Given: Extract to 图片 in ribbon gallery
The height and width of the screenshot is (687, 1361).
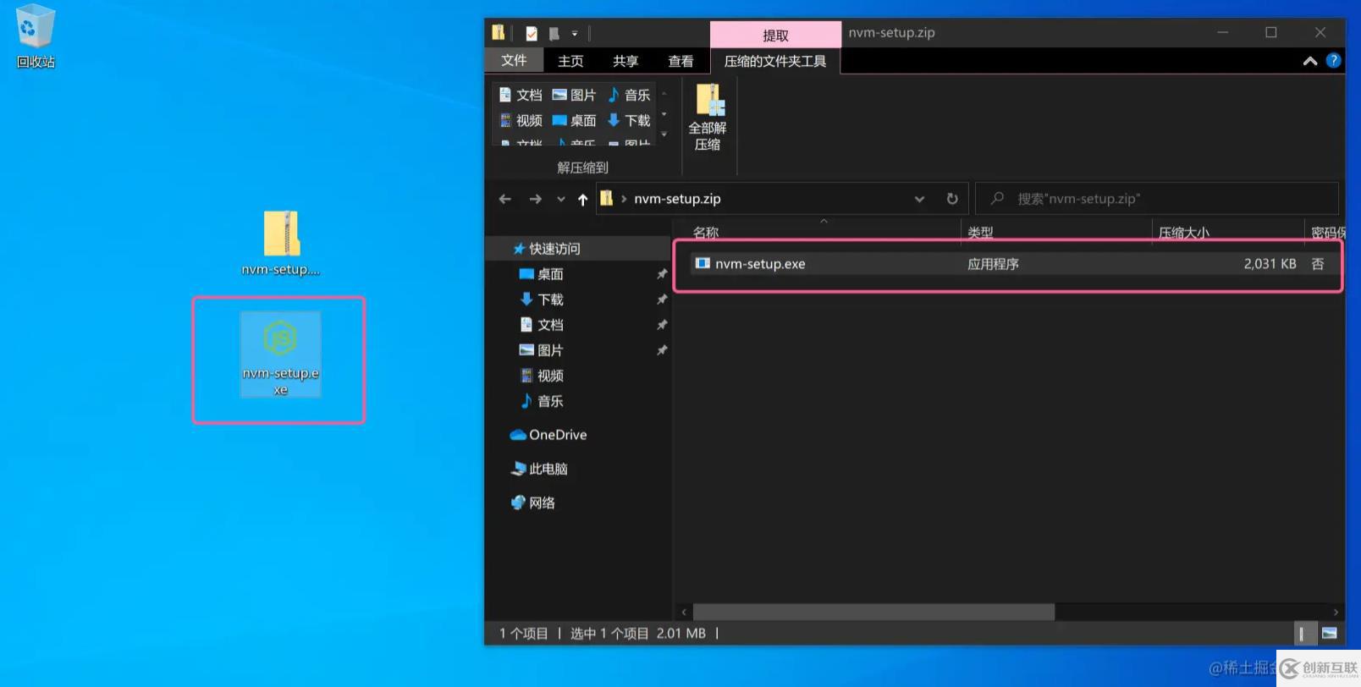Looking at the screenshot, I should click(x=575, y=95).
